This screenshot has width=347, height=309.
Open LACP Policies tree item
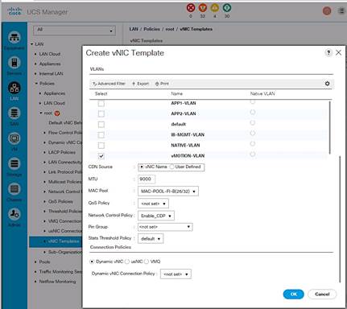(x=62, y=152)
